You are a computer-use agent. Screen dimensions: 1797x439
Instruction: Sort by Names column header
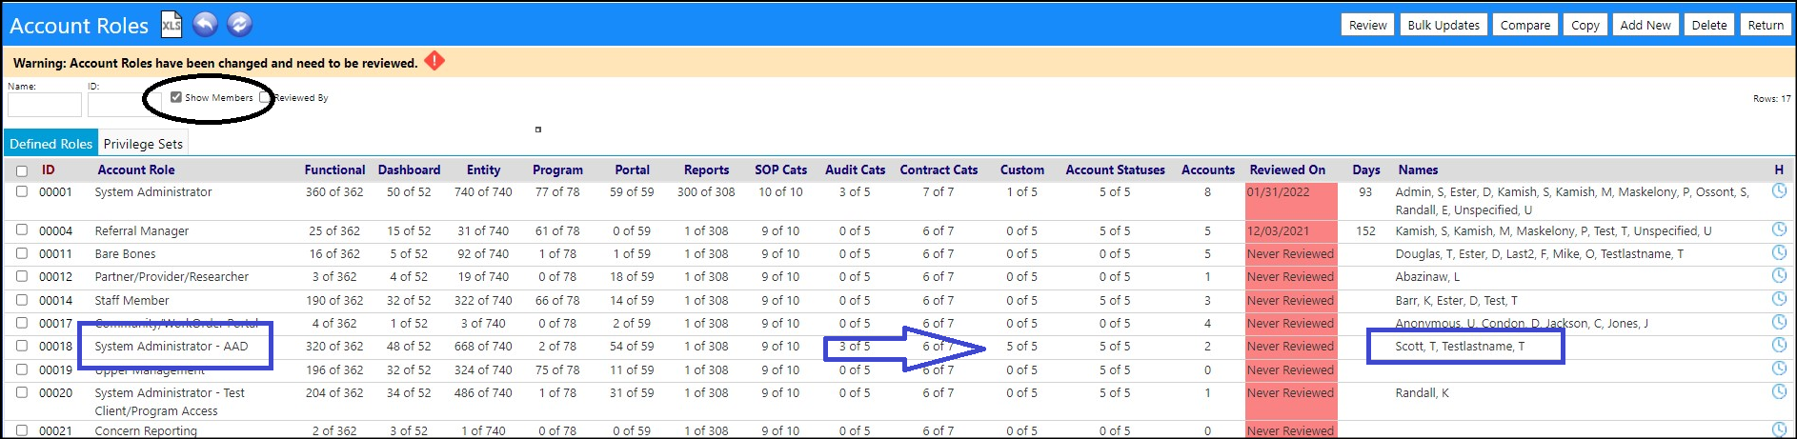1418,170
